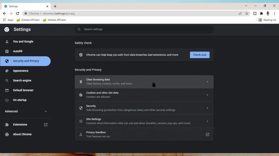279x156 pixels.
Task: Open a new tab with plus button
Action: (55, 6)
